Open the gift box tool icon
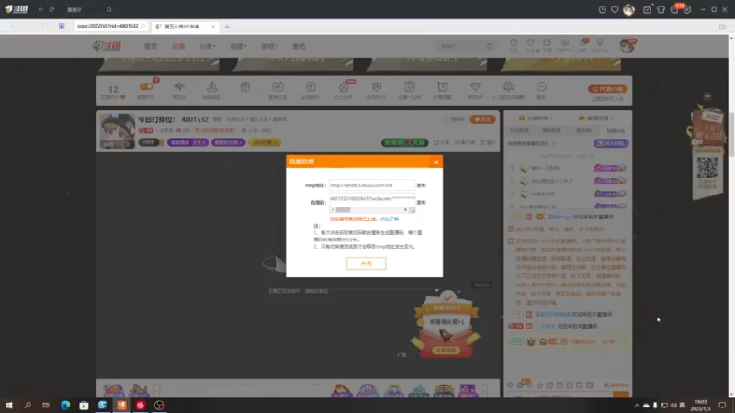Image resolution: width=735 pixels, height=413 pixels. 245,86
